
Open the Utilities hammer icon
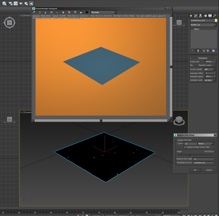pyautogui.click(x=215, y=16)
